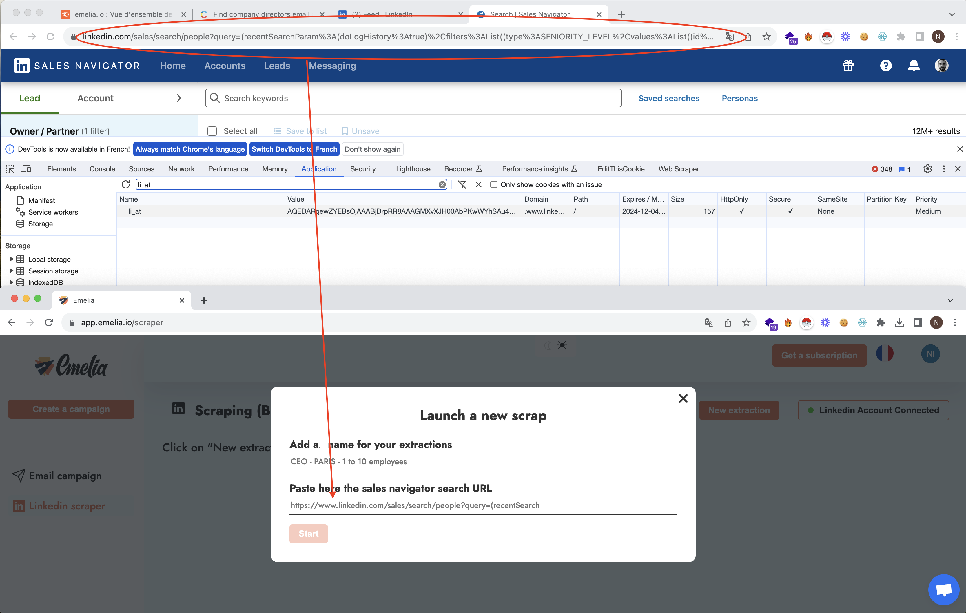
Task: Open Personas link
Action: tap(739, 98)
